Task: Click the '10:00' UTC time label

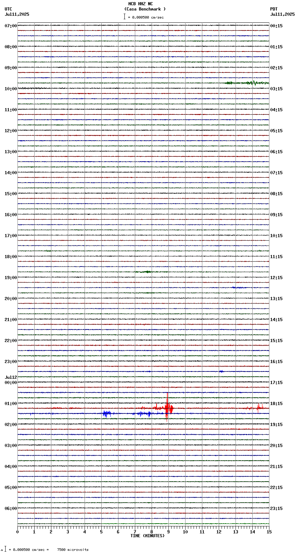Action: (x=11, y=89)
